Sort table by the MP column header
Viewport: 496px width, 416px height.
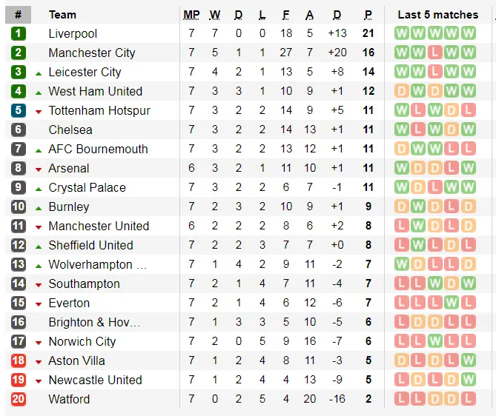[191, 15]
